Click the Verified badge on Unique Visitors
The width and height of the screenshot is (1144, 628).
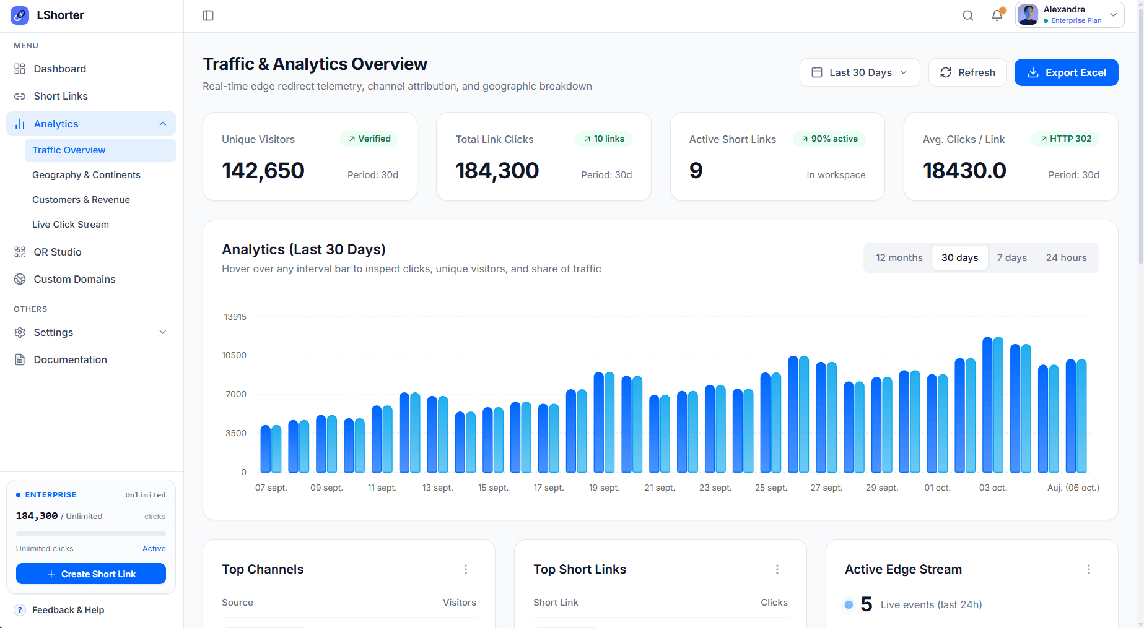(x=369, y=139)
